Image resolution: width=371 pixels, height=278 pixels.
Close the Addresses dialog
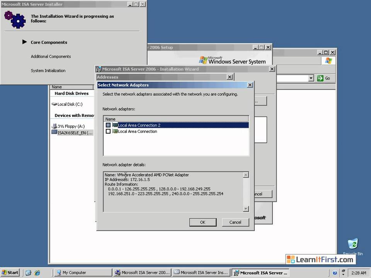click(x=229, y=77)
